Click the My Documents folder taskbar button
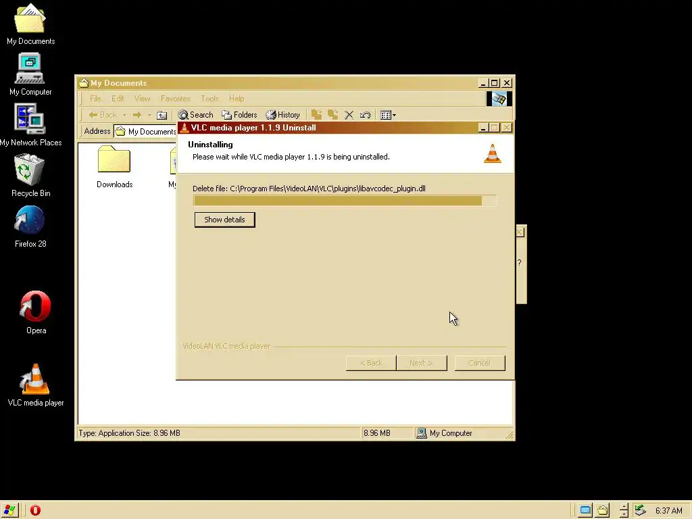Viewport: 692px width, 519px height. point(603,511)
